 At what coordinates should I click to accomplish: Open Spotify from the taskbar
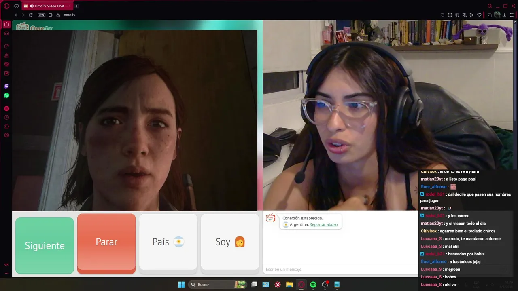click(x=313, y=285)
